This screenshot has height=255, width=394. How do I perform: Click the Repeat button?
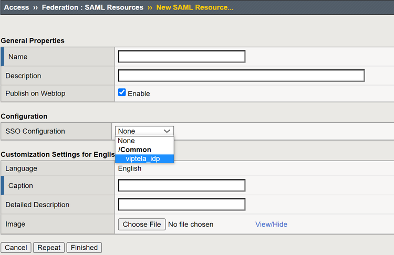click(49, 248)
